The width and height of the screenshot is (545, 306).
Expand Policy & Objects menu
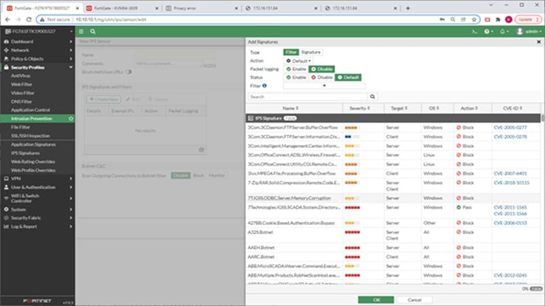(37, 59)
